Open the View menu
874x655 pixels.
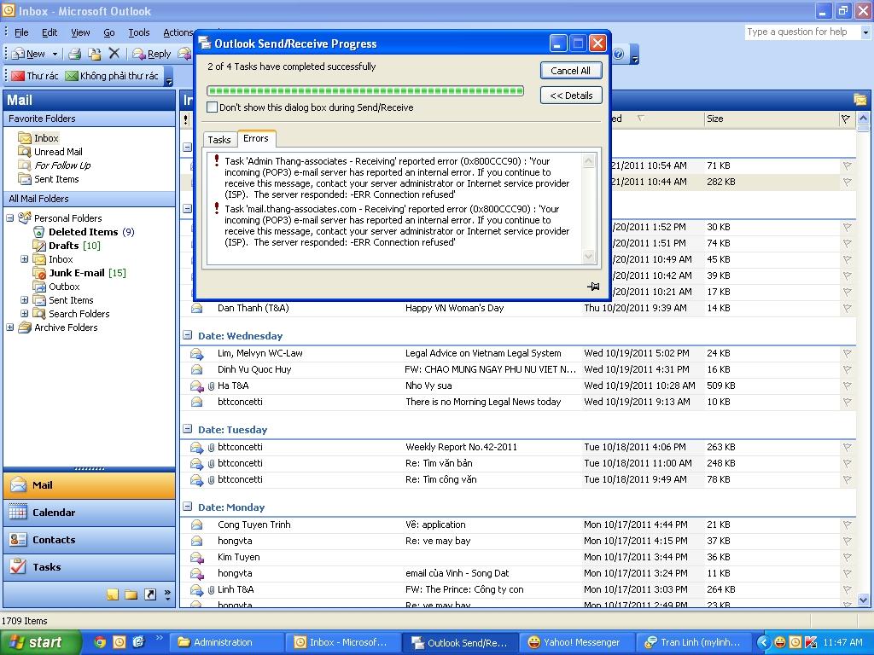pos(80,32)
